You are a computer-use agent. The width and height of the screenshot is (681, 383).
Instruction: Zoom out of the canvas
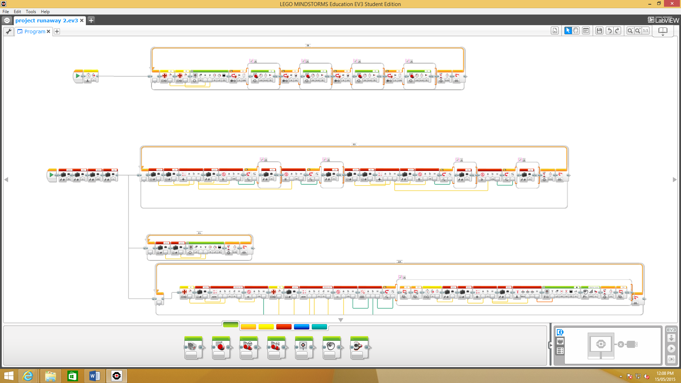coord(630,31)
